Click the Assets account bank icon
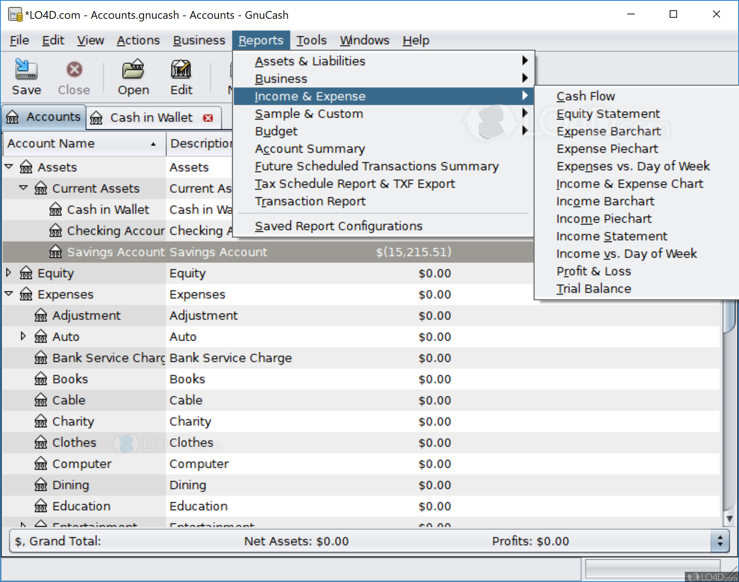 click(26, 167)
